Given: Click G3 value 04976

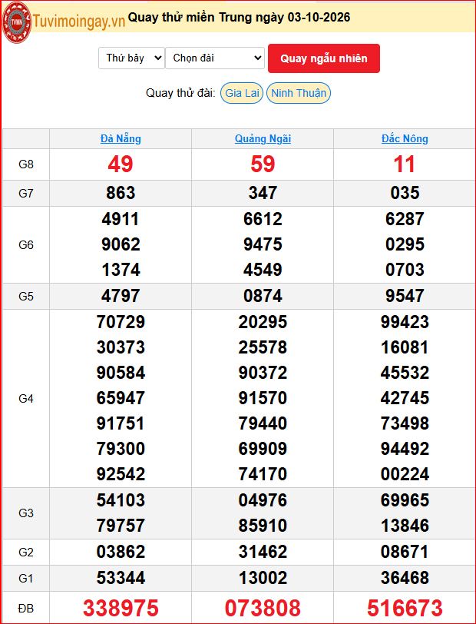Looking at the screenshot, I should pyautogui.click(x=263, y=500).
